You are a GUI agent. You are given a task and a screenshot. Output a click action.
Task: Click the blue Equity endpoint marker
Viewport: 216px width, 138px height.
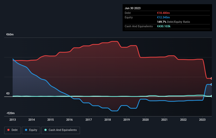click(212, 84)
